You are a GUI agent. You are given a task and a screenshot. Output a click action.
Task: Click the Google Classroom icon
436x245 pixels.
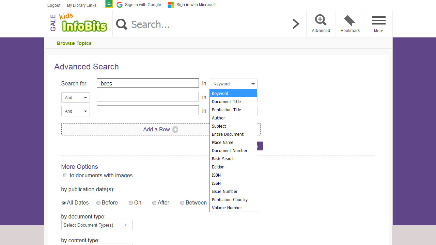(109, 4)
